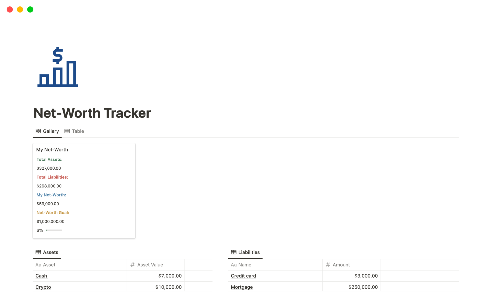Open the Cash asset entry
Screen dimensions: 492x307
coord(41,276)
